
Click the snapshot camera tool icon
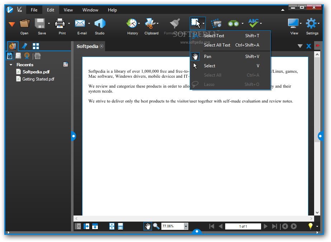216,23
